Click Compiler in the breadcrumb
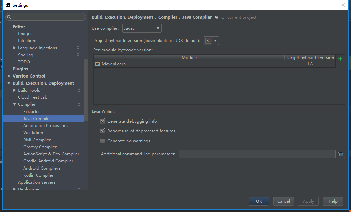Image resolution: width=351 pixels, height=212 pixels. tap(168, 17)
